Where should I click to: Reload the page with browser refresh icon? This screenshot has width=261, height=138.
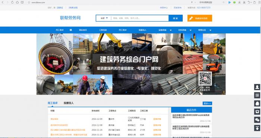click(x=12, y=2)
